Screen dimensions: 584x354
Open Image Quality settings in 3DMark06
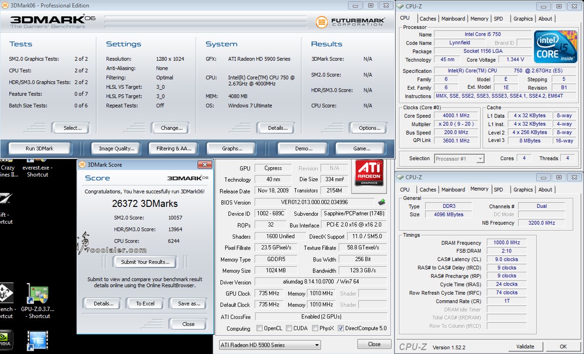point(117,149)
